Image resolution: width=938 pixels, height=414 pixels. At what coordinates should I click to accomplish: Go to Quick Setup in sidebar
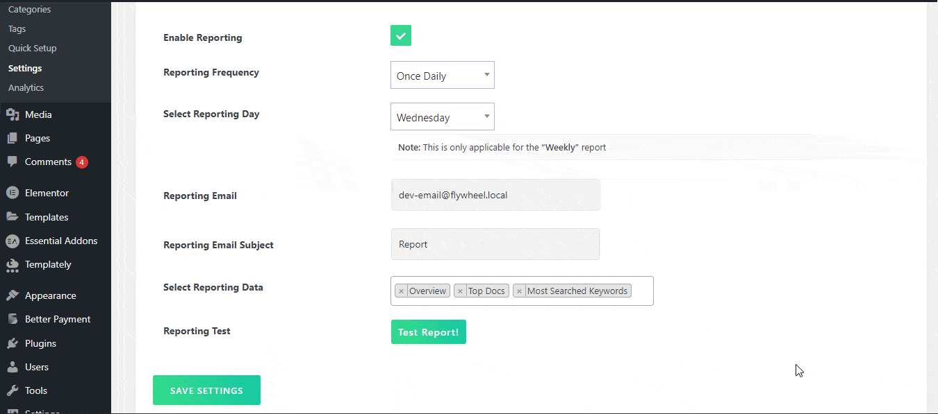tap(32, 49)
